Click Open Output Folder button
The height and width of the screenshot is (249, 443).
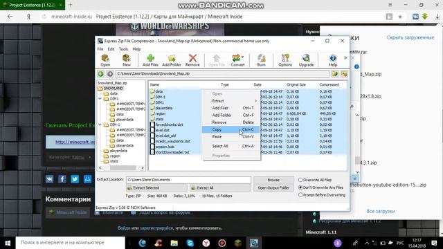273,187
